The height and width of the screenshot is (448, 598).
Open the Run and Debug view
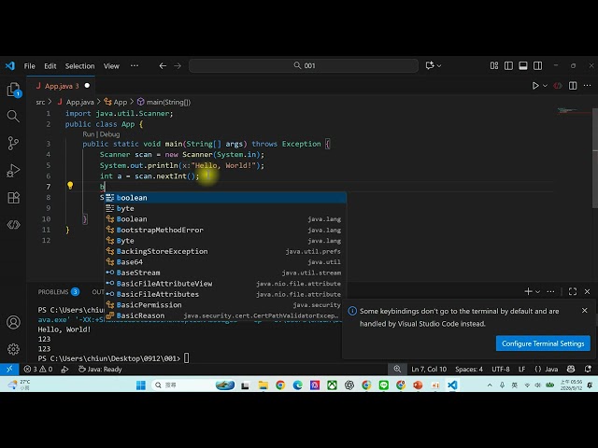pos(13,171)
